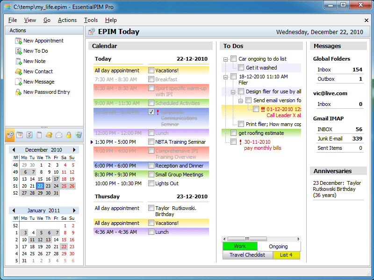The height and width of the screenshot is (280, 374).
Task: Collapse the Car ongoing to do list
Action: pyautogui.click(x=225, y=59)
